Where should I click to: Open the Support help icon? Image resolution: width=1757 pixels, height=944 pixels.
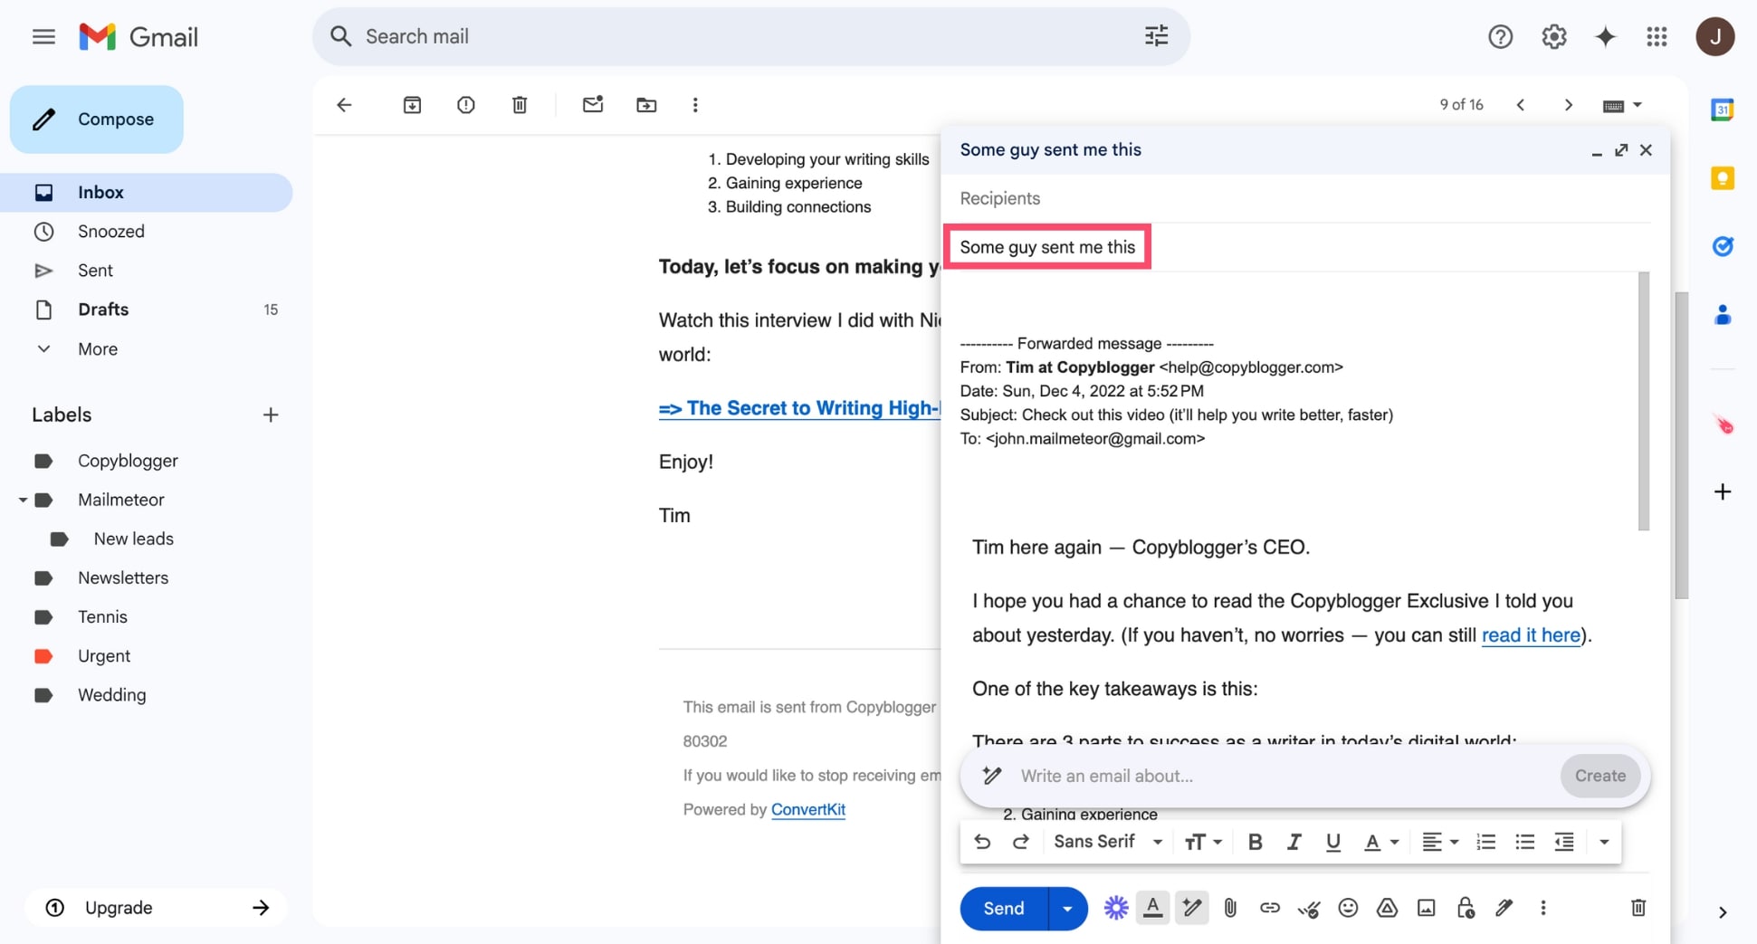click(x=1500, y=37)
